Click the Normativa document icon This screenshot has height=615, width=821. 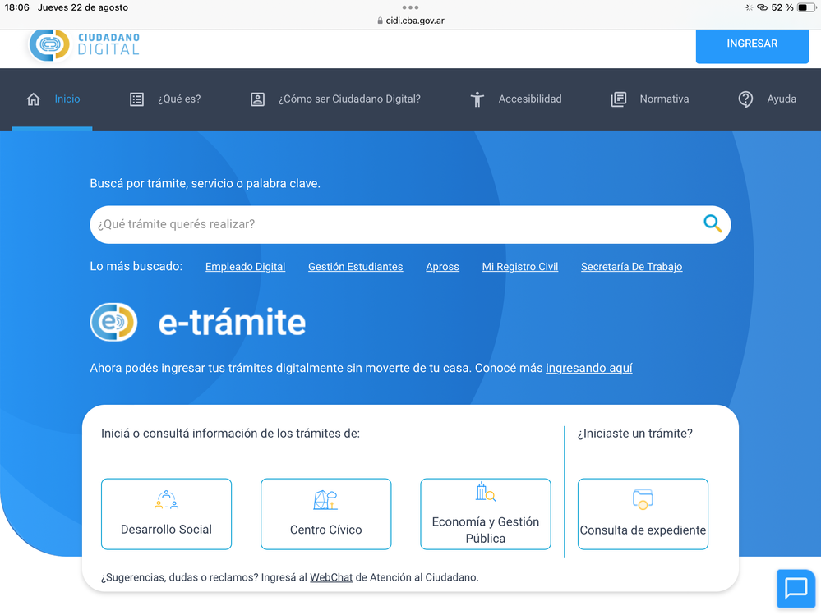coord(619,99)
